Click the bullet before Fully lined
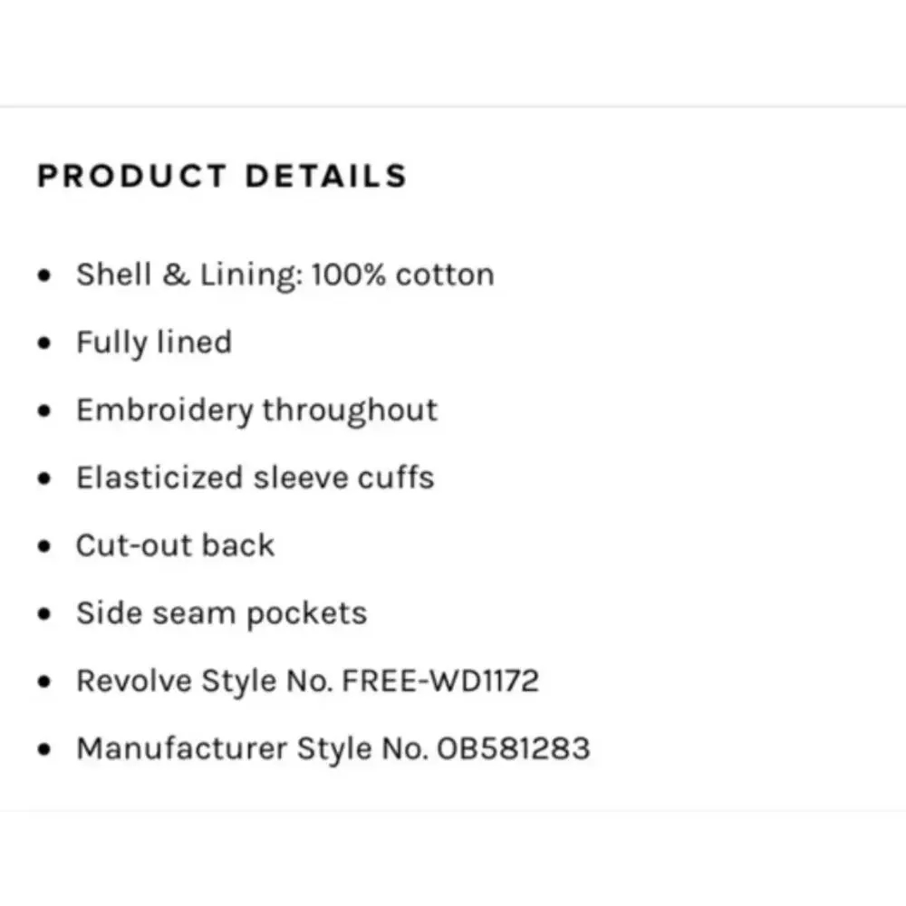This screenshot has width=906, height=906. pos(44,343)
